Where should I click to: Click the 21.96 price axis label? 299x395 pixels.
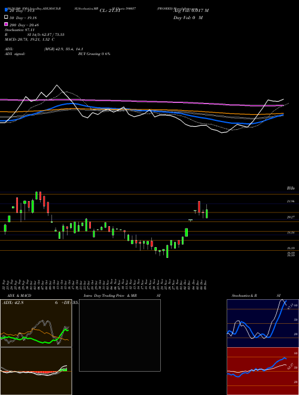tap(291, 201)
